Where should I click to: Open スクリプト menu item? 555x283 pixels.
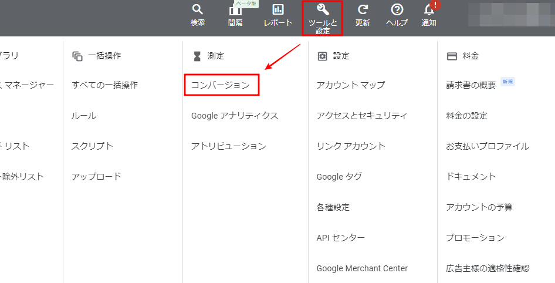pyautogui.click(x=92, y=146)
